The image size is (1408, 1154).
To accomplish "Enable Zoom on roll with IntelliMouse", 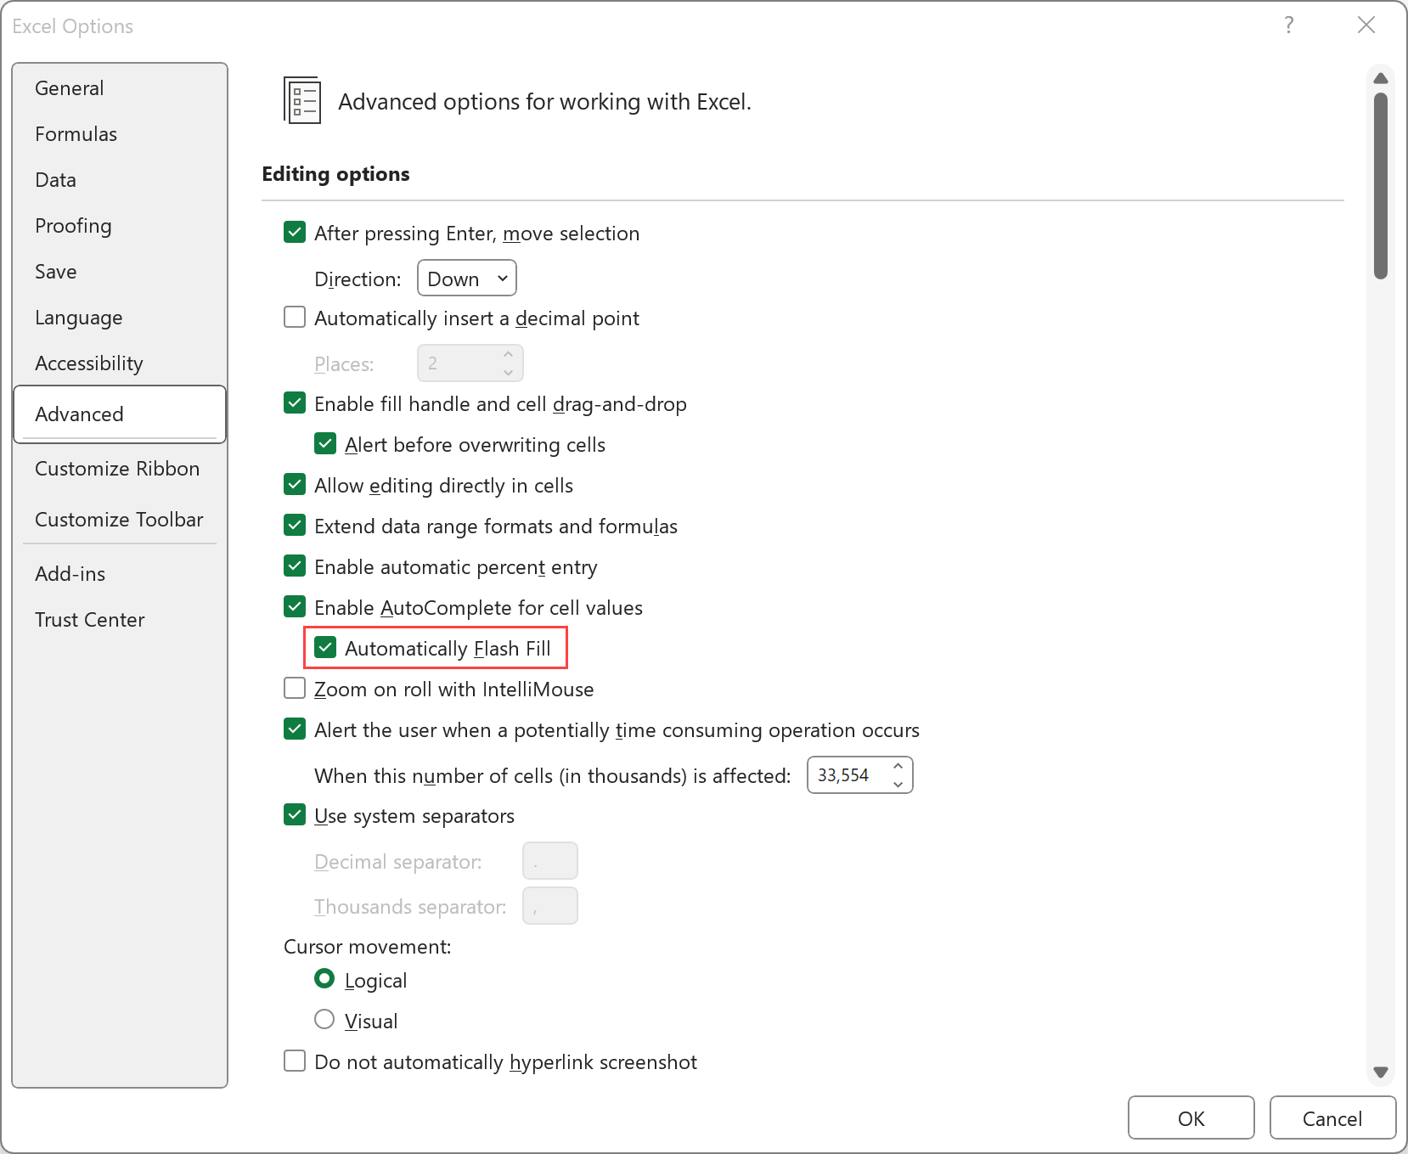I will (x=295, y=689).
